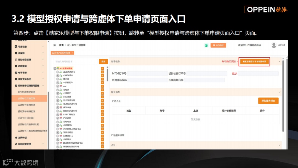298x168 pixels.
Task: Click the account name search input
Action: pos(75,61)
